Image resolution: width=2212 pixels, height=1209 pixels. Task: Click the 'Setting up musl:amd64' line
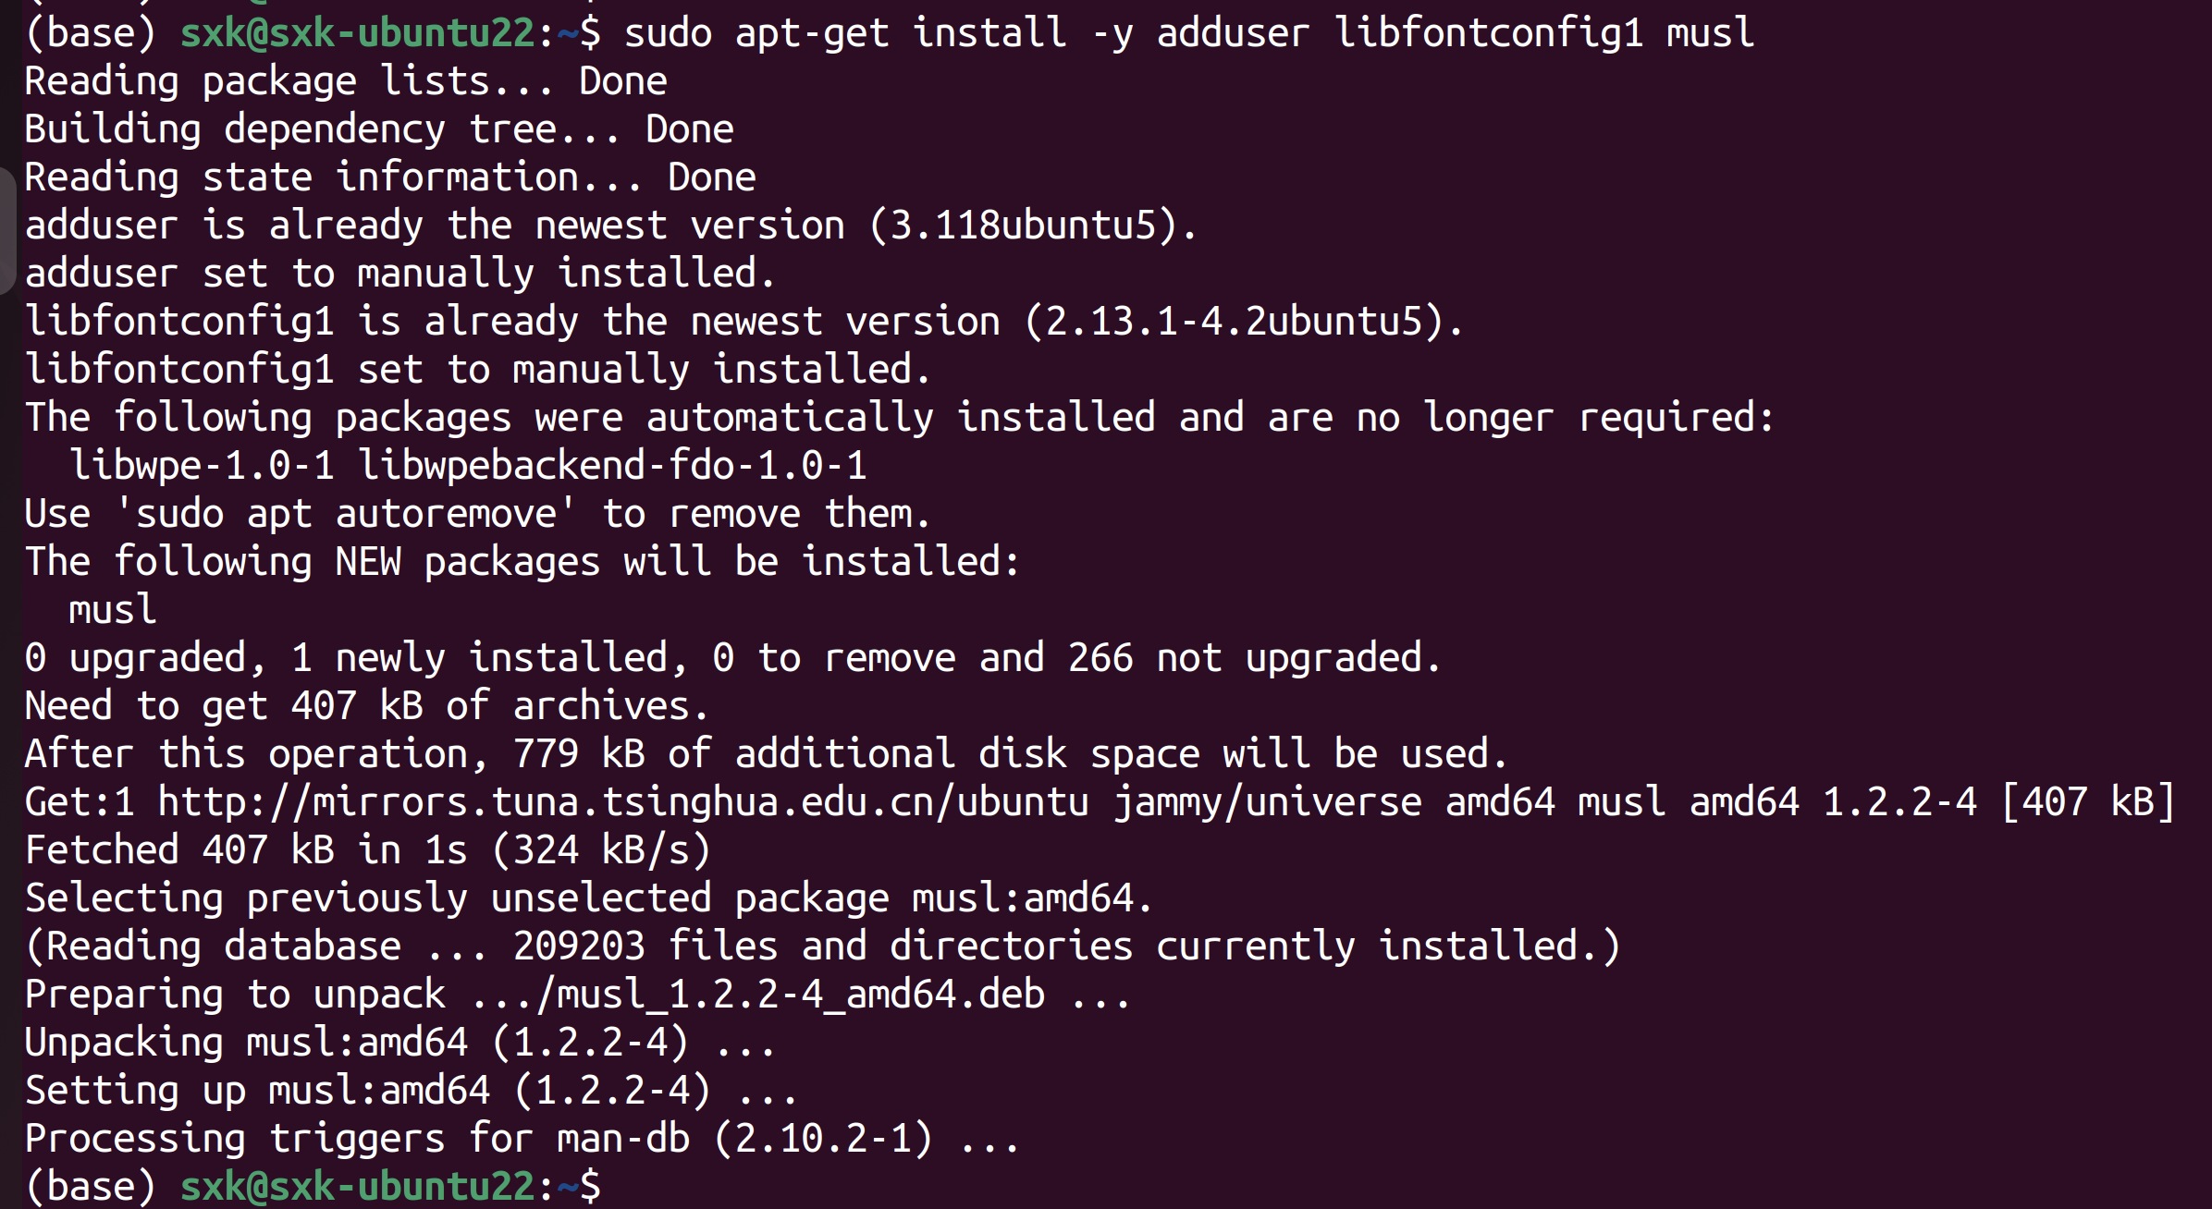pos(411,1091)
